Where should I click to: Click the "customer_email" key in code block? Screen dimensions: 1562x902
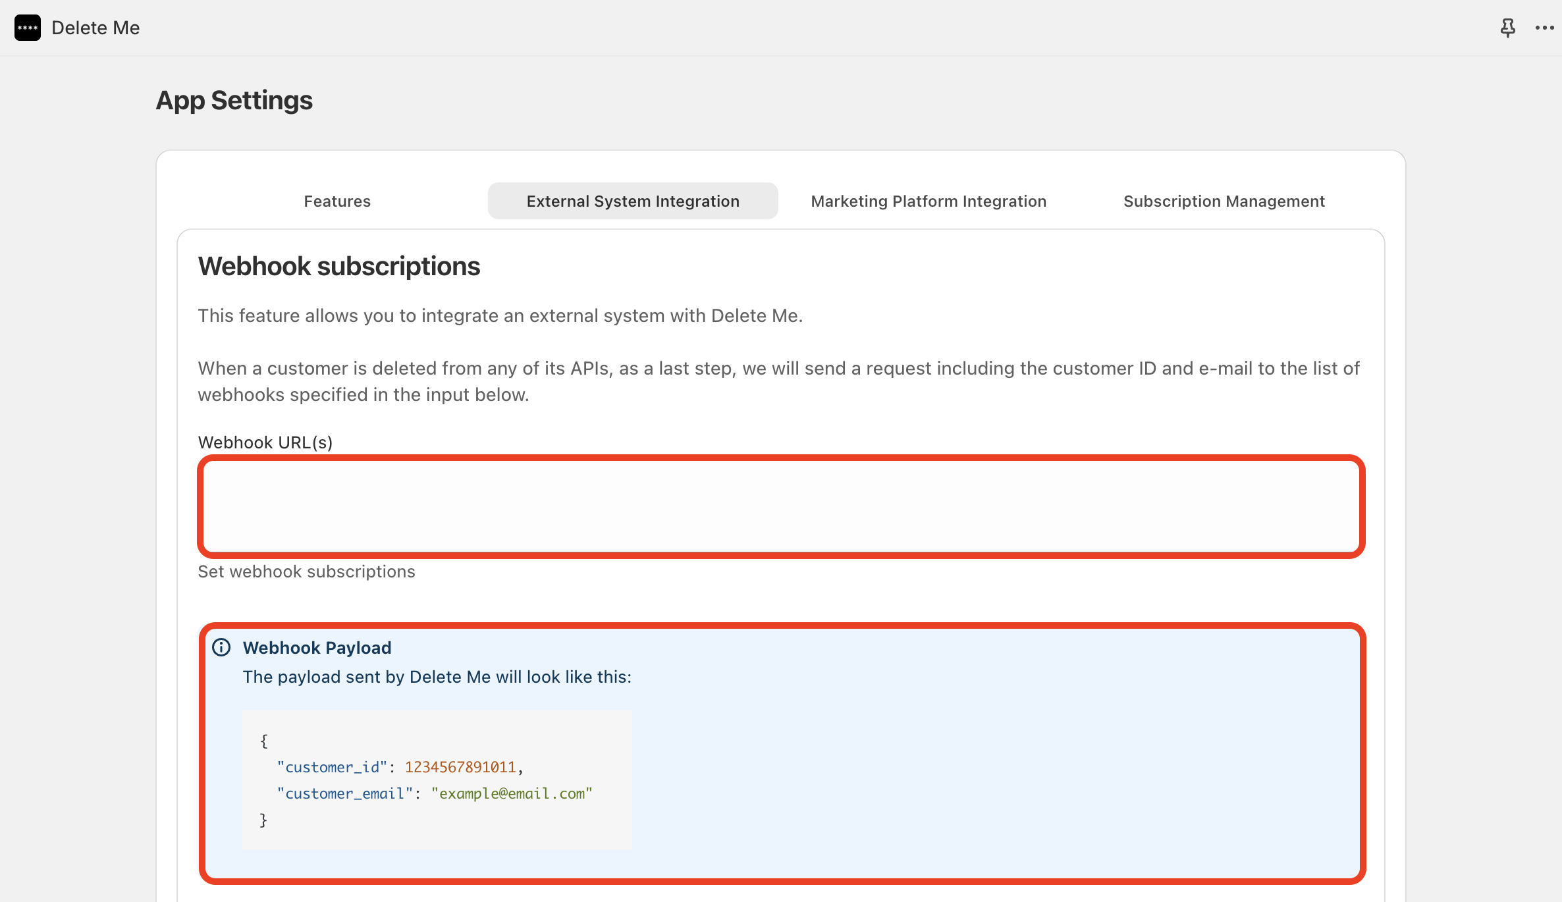[x=344, y=793]
